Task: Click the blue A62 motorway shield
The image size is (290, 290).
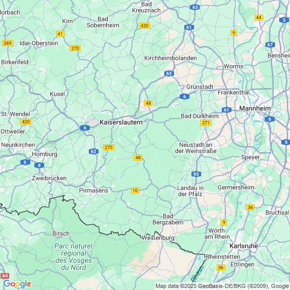Action: [93, 151]
